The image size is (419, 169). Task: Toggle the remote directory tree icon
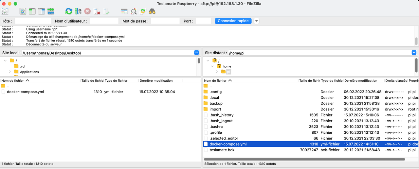[41, 11]
